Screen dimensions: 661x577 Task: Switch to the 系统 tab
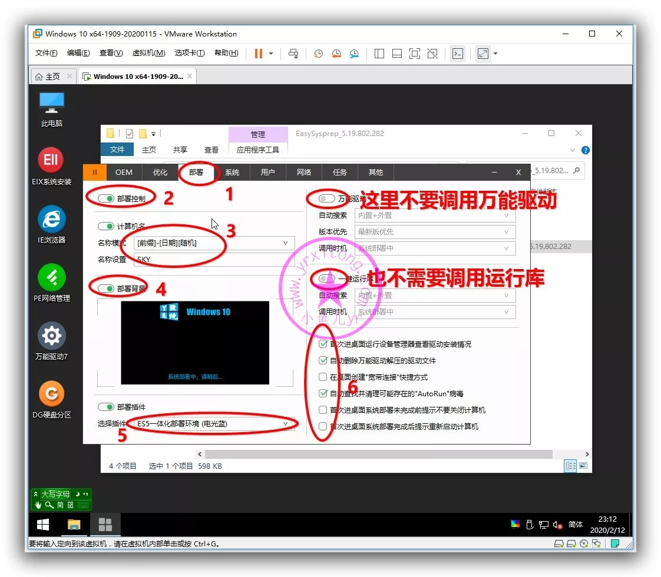tap(232, 172)
